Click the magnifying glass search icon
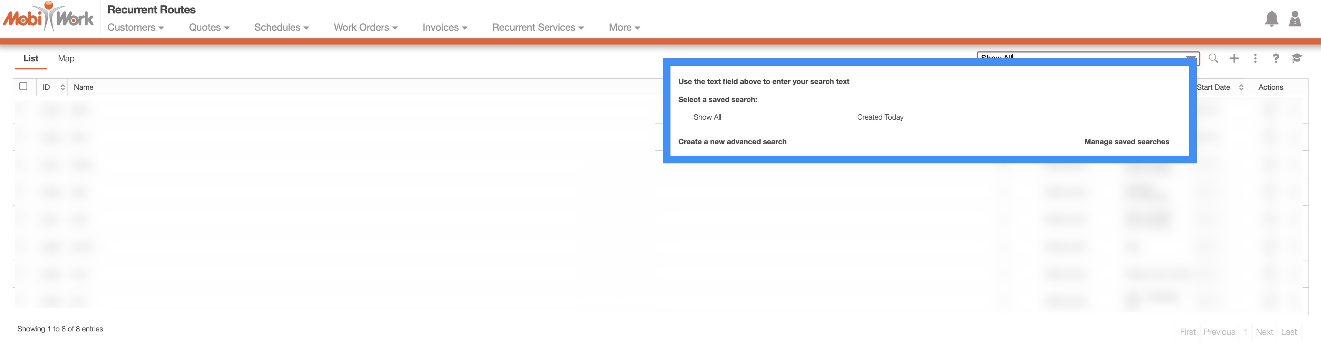Image resolution: width=1321 pixels, height=359 pixels. click(x=1213, y=58)
